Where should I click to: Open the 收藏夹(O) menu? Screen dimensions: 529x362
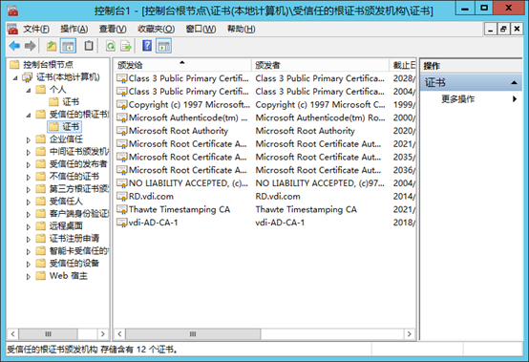156,30
